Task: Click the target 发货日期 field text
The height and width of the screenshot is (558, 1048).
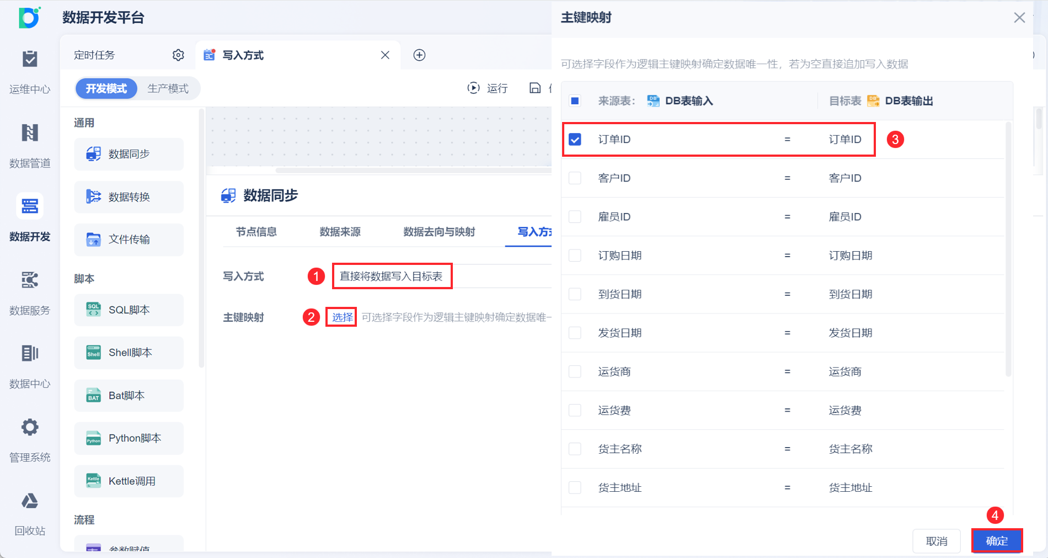Action: (x=851, y=332)
